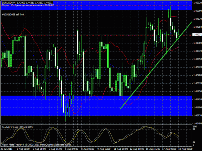Click the 1.41750 price scale label
Viewport: 202px width, 151px height.
pos(197,91)
